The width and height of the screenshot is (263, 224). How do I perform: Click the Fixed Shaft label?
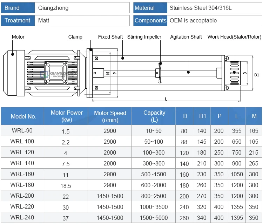110,37
